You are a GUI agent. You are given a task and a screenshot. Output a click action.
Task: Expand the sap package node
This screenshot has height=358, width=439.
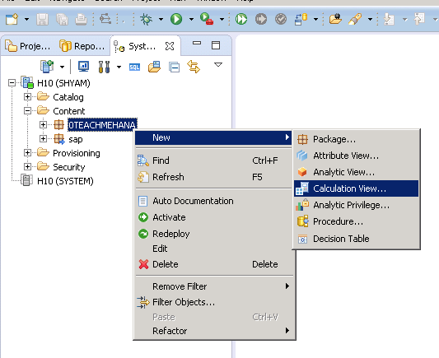tap(43, 138)
